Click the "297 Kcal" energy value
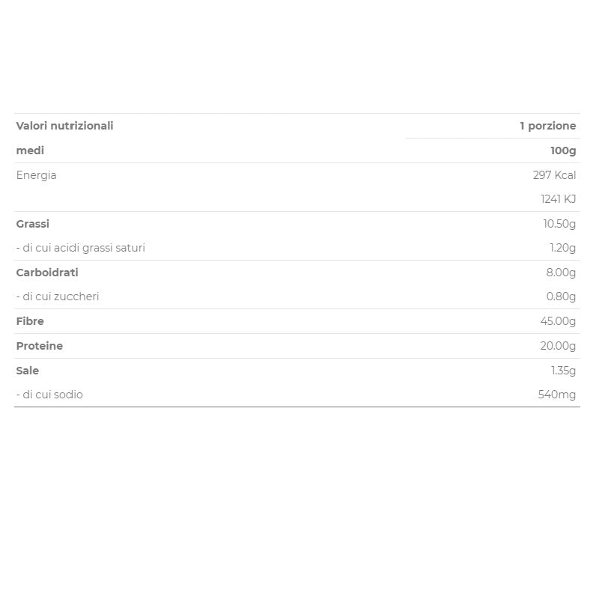 (x=554, y=175)
